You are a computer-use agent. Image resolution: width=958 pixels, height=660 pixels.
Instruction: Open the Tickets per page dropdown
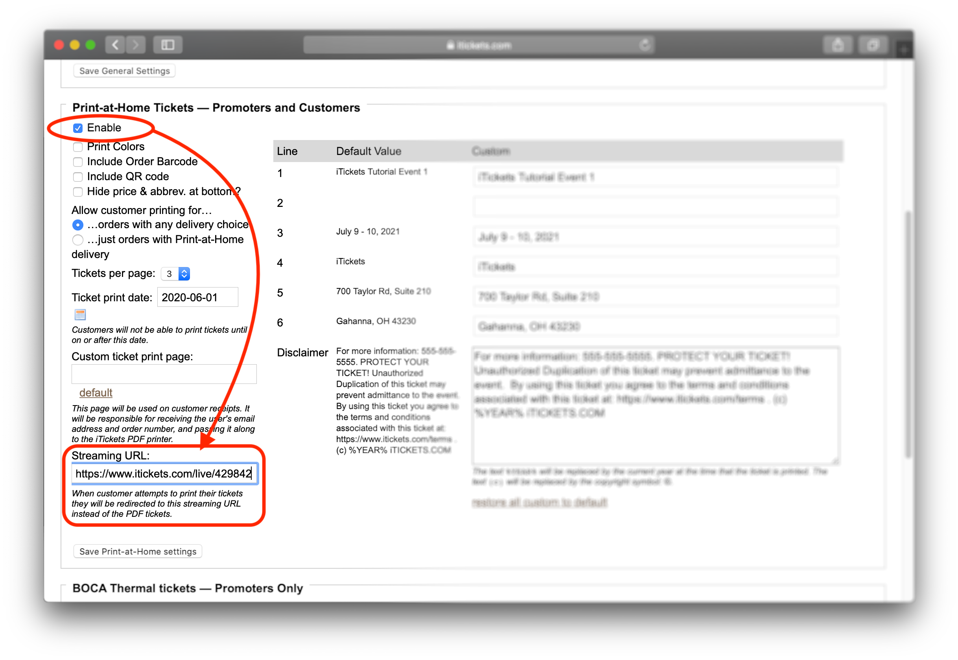pos(175,274)
